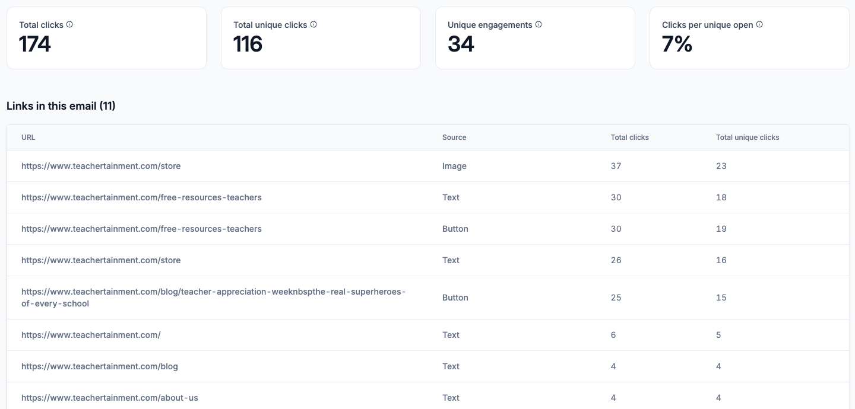Screen dimensions: 855x409
Task: Open the store URL in the Image row
Action: pyautogui.click(x=101, y=166)
